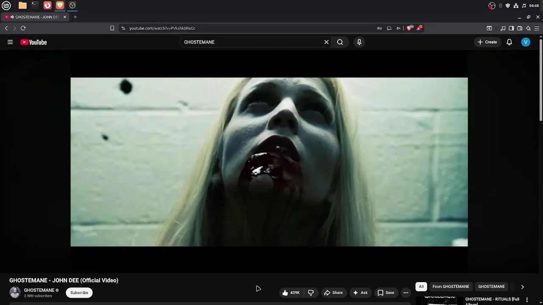The height and width of the screenshot is (305, 543).
Task: Click the video title GHOSTEMANE - JOHN DEE
Action: 64,280
